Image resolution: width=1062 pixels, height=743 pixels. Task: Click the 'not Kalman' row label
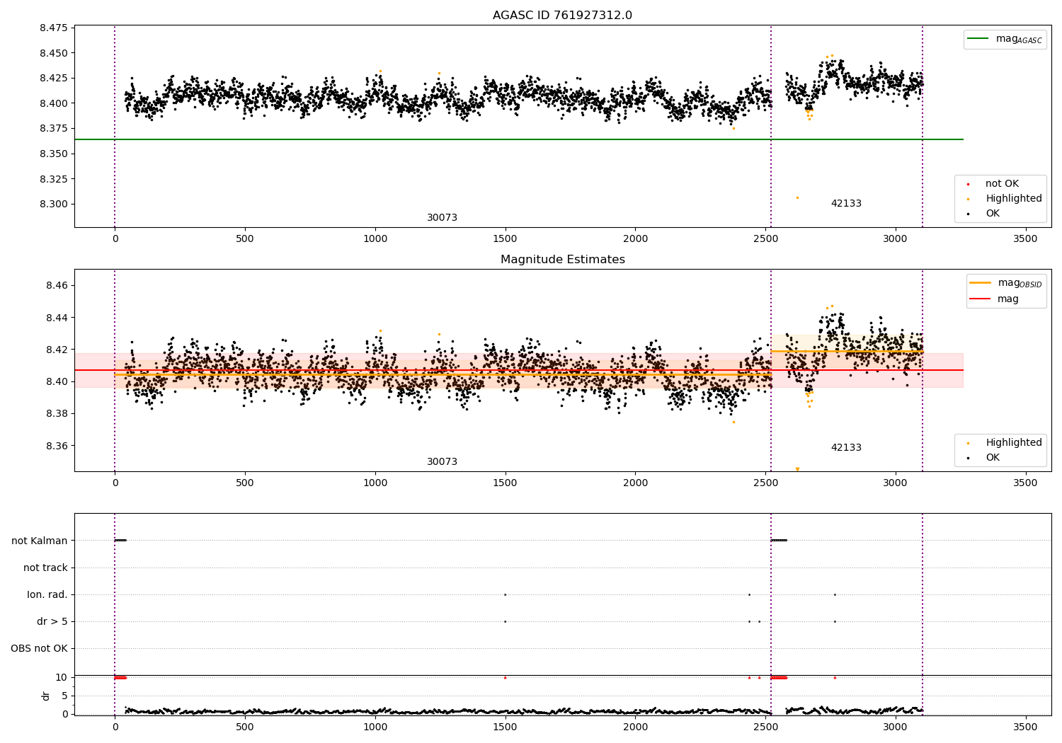point(40,541)
